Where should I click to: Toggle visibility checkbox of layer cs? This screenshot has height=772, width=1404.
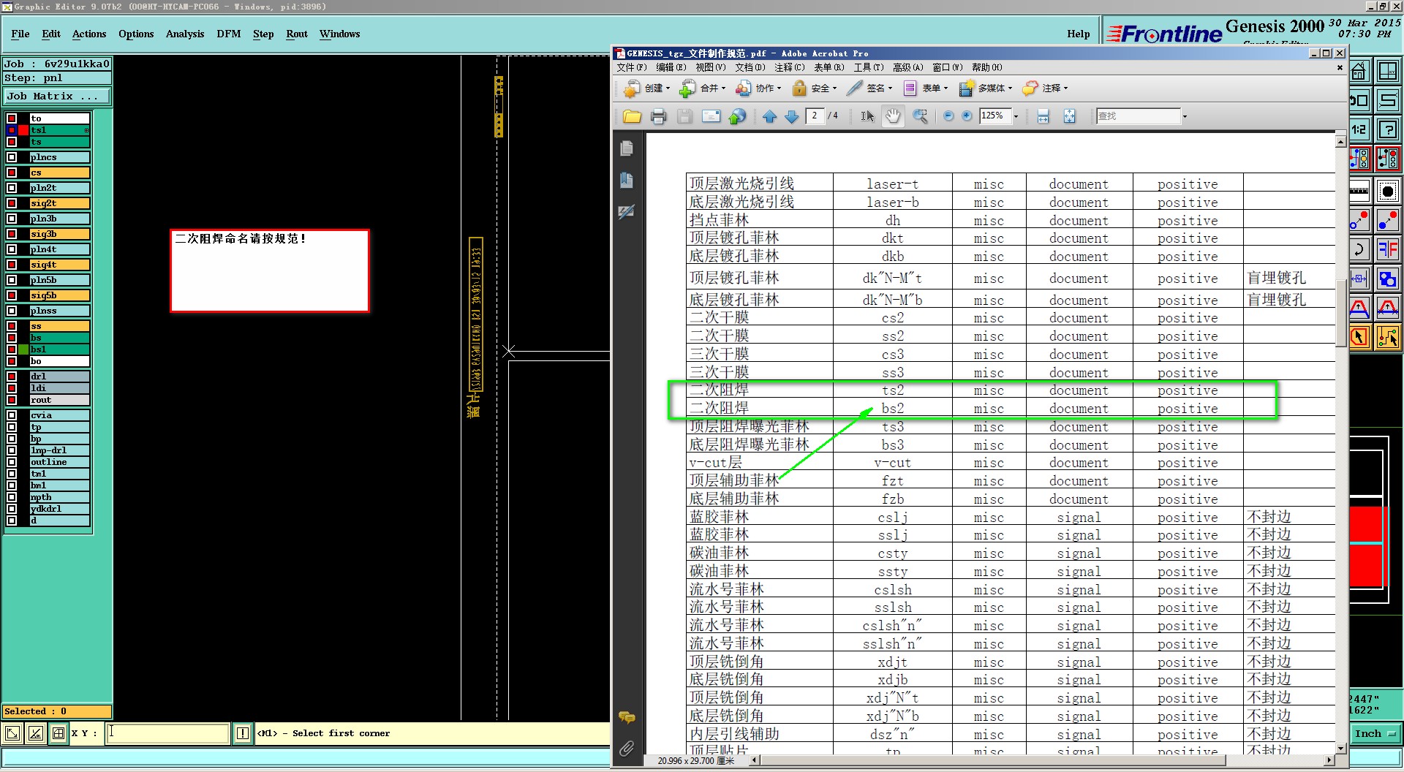(12, 173)
